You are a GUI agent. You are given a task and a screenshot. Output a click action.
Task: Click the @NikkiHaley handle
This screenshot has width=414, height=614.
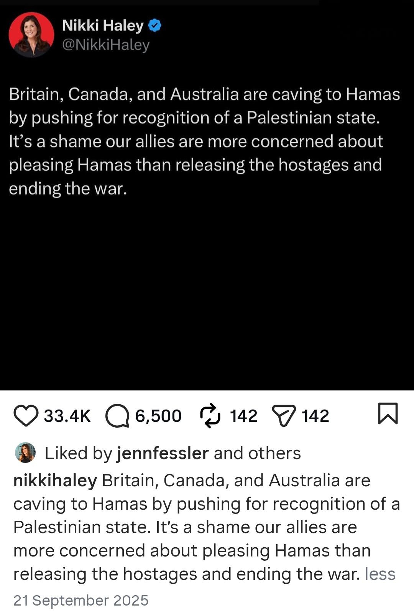(x=106, y=45)
